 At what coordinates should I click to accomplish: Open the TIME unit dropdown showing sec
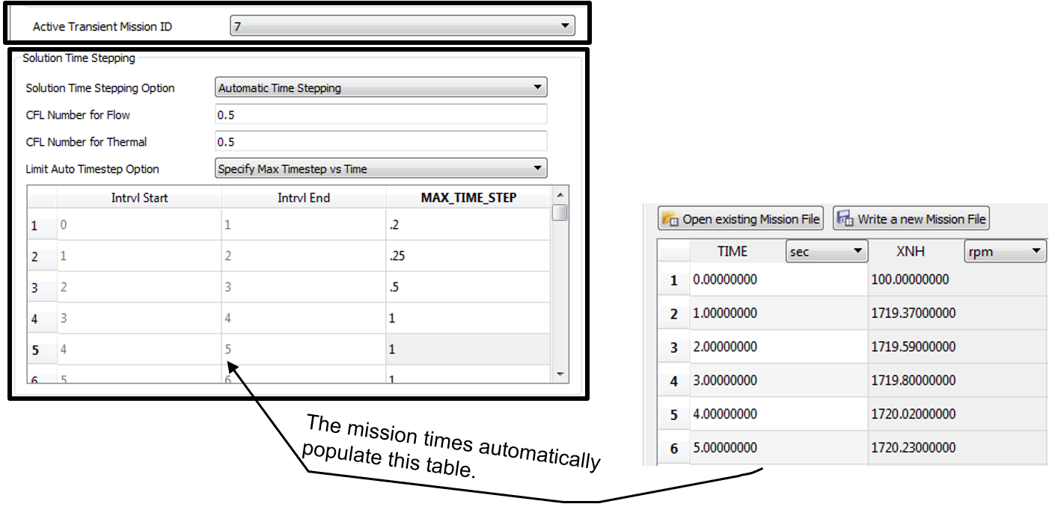tap(827, 252)
